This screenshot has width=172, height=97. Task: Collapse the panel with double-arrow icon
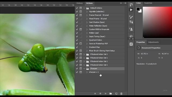tap(121, 3)
